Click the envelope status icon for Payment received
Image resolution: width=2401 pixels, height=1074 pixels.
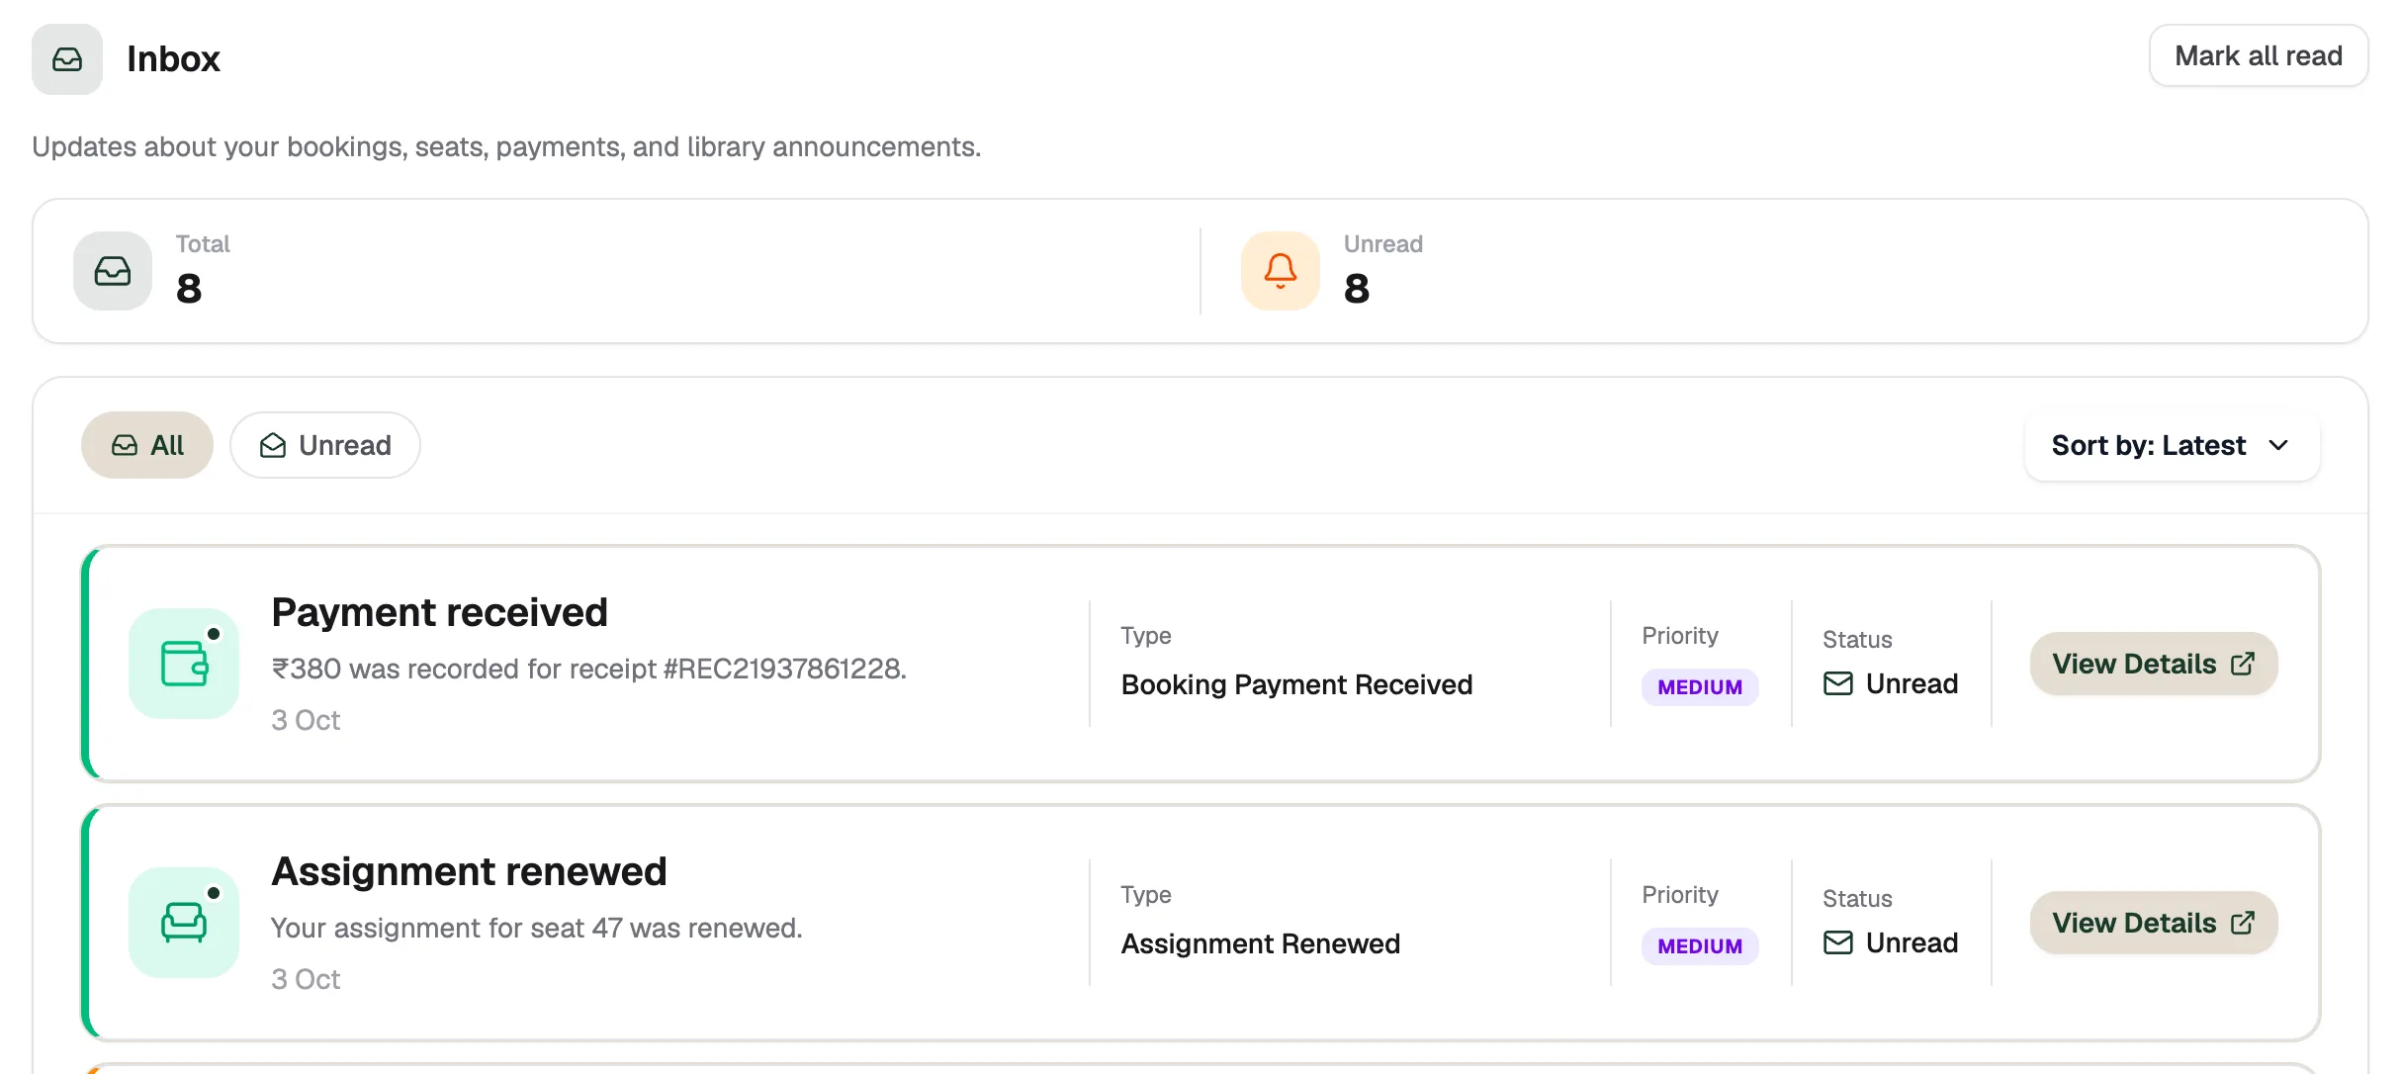tap(1838, 683)
